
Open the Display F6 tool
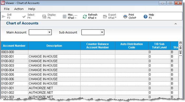pos(44,17)
